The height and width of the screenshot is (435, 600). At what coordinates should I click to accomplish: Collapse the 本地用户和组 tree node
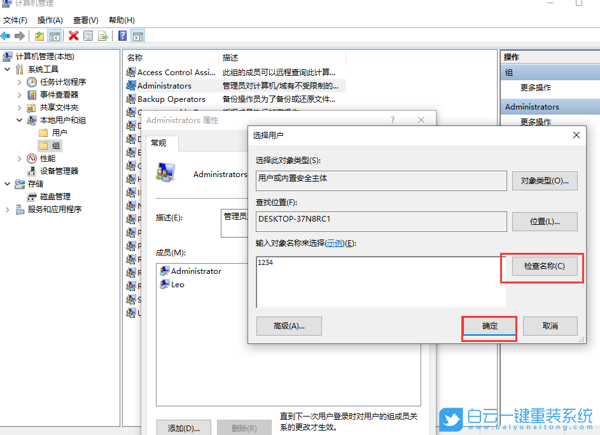pos(19,120)
